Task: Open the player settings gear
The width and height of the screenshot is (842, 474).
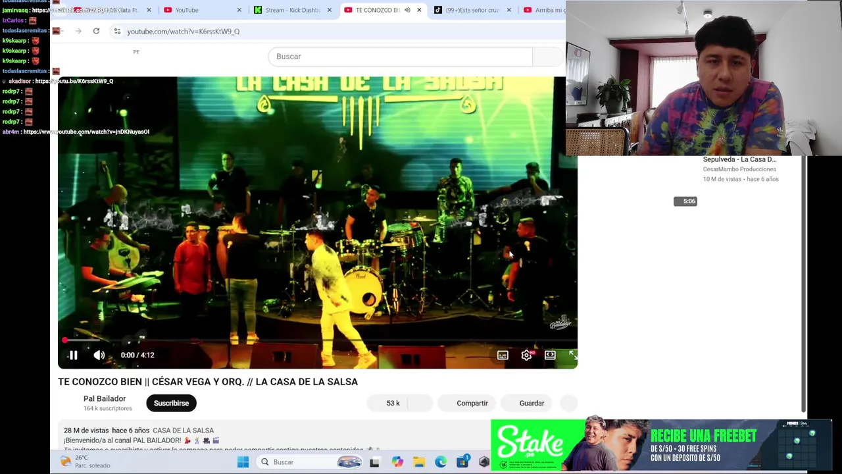Action: pos(526,355)
